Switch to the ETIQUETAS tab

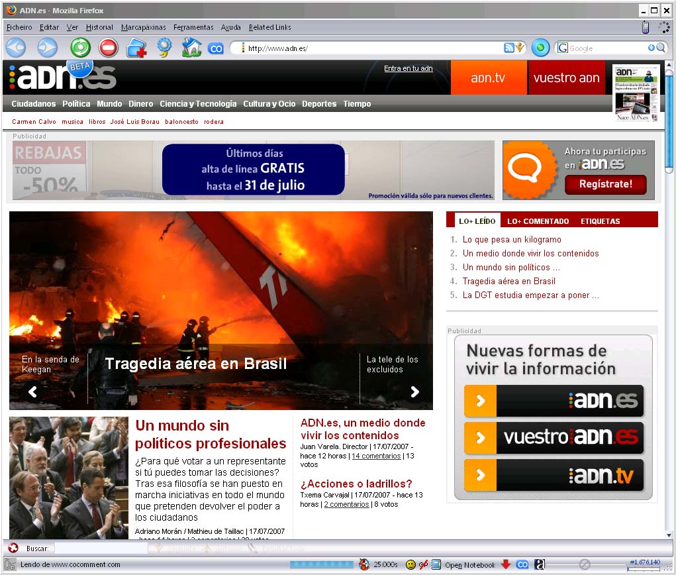click(x=600, y=221)
